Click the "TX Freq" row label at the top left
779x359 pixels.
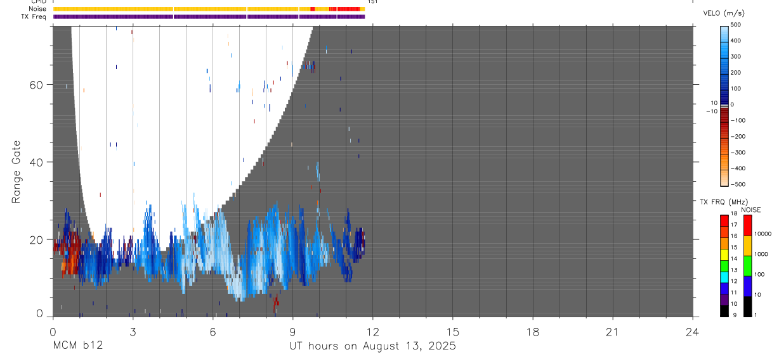click(34, 16)
